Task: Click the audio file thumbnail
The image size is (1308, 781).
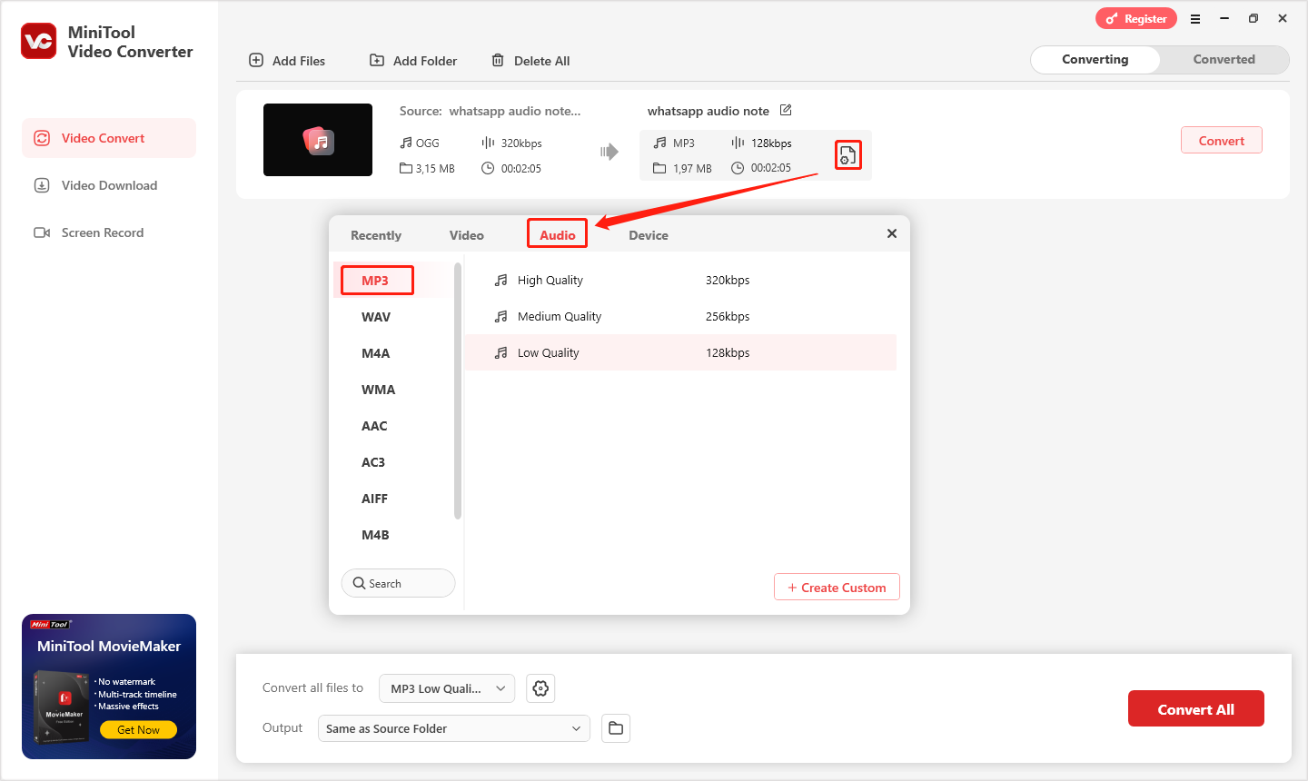Action: coord(318,140)
